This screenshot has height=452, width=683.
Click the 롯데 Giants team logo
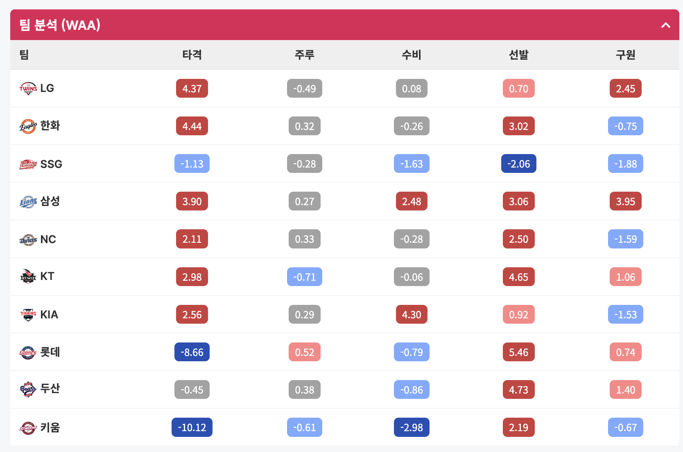(28, 352)
